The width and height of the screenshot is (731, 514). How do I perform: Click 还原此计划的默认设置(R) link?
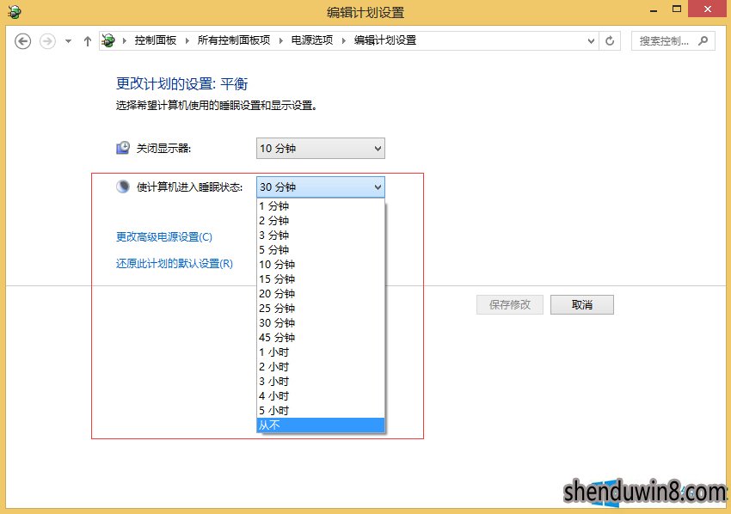pos(175,263)
